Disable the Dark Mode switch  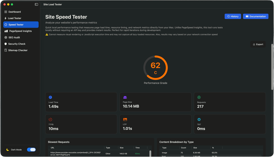click(31, 150)
